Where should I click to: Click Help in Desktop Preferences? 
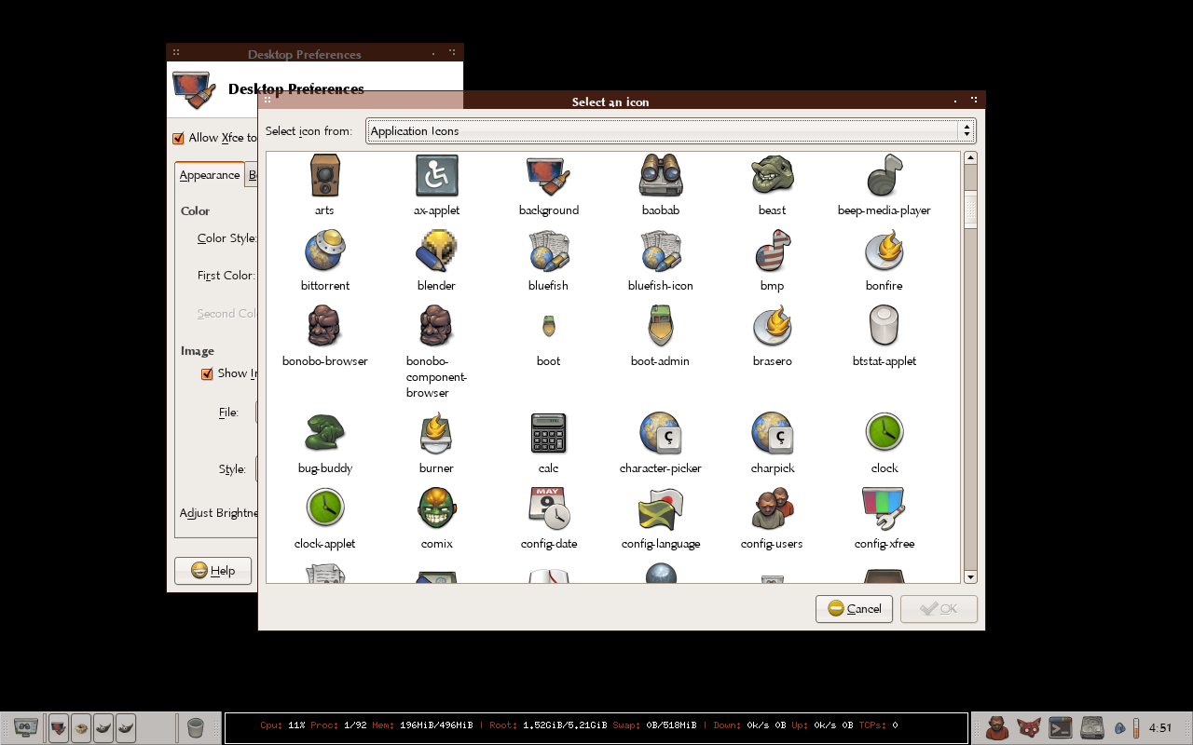(x=213, y=571)
